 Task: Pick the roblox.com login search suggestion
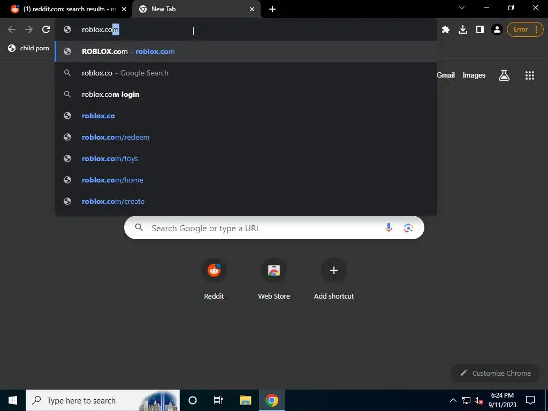[x=246, y=94]
